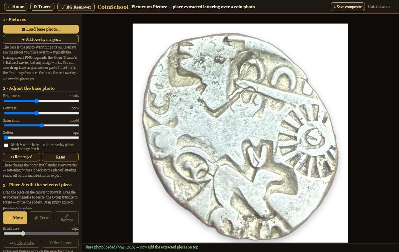
Task: Select the Restore tool
Action: [66, 218]
